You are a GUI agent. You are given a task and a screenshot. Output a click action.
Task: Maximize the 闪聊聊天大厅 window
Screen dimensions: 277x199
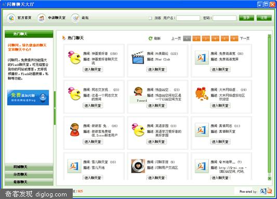pos(266,4)
